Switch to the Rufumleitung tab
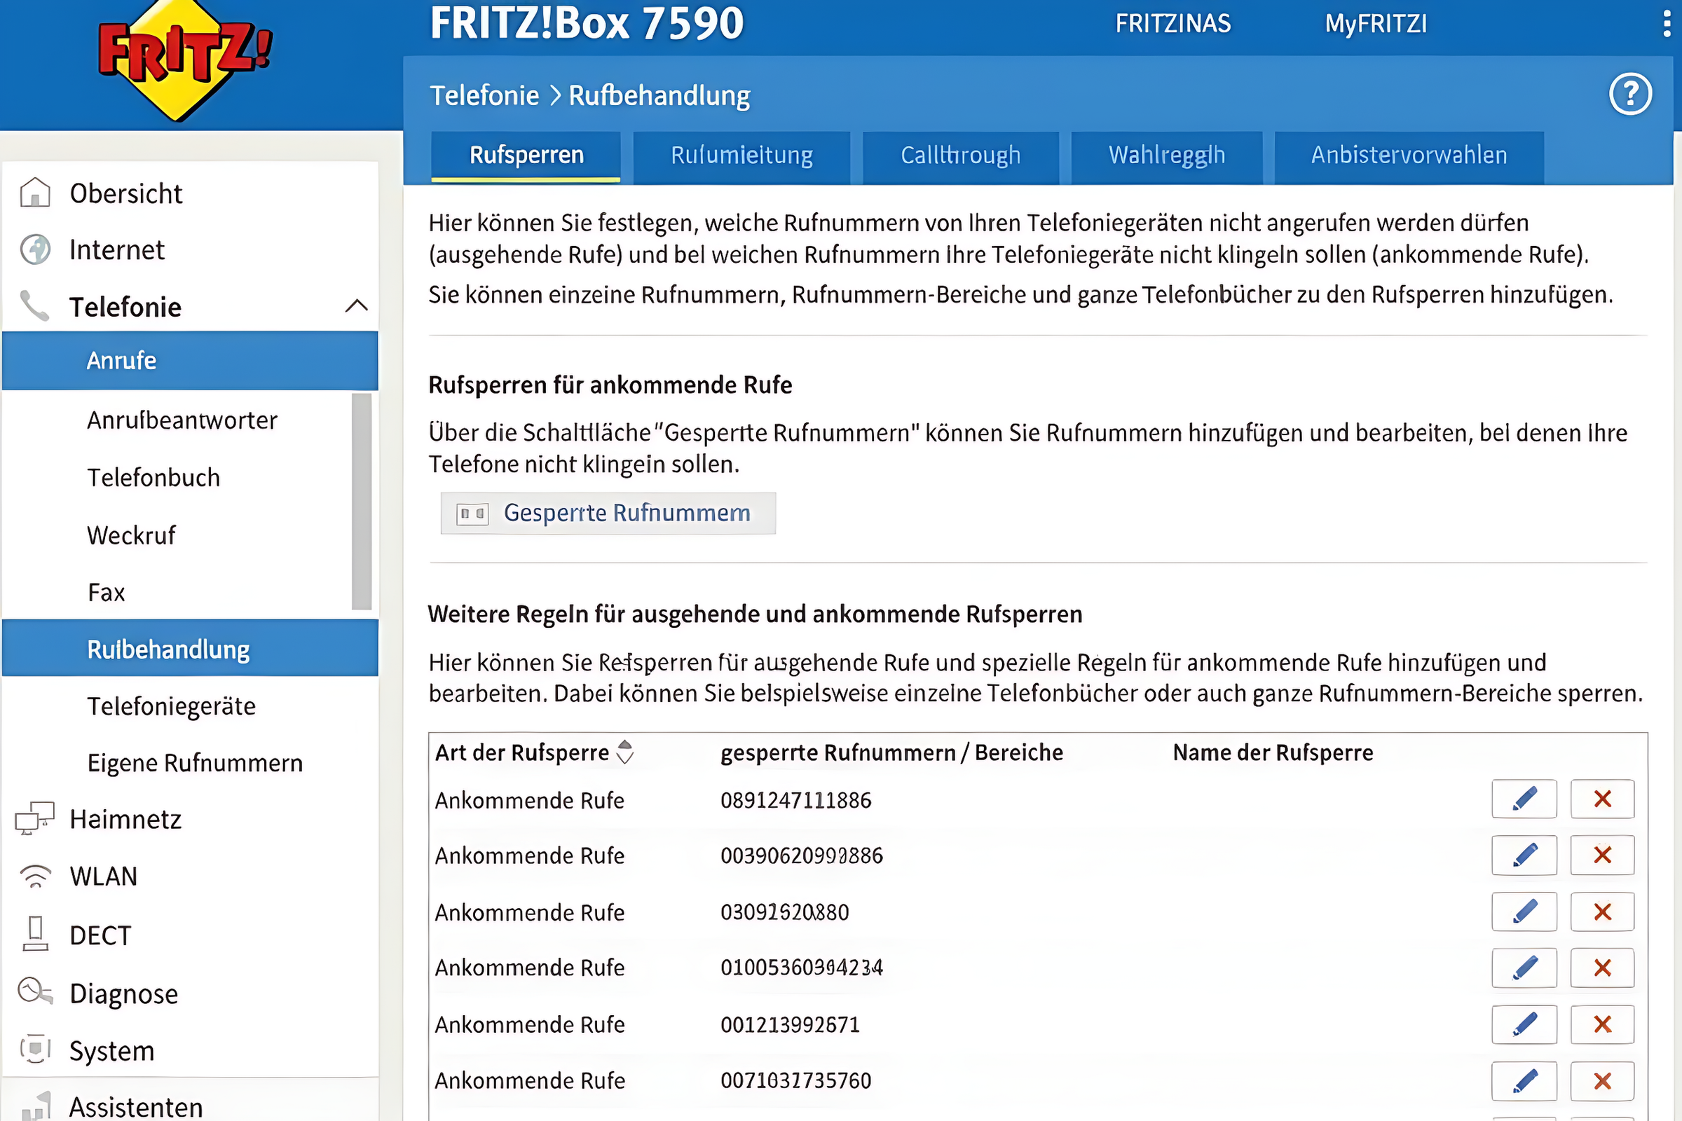The width and height of the screenshot is (1682, 1121). point(741,155)
